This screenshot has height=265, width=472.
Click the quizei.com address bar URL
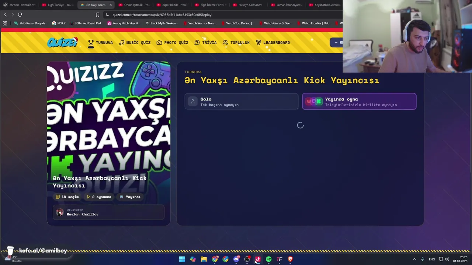(162, 15)
